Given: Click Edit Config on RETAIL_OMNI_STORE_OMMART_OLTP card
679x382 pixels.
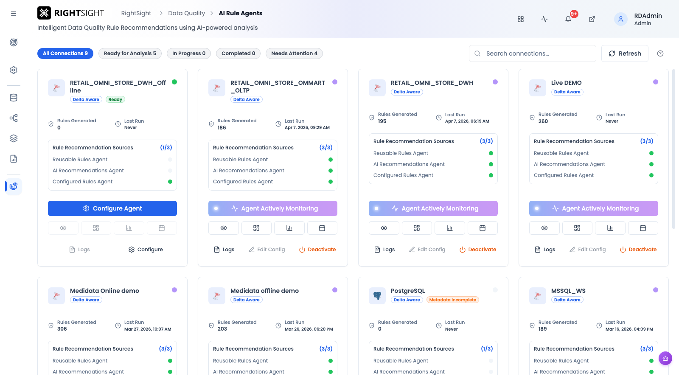Looking at the screenshot, I should point(267,250).
